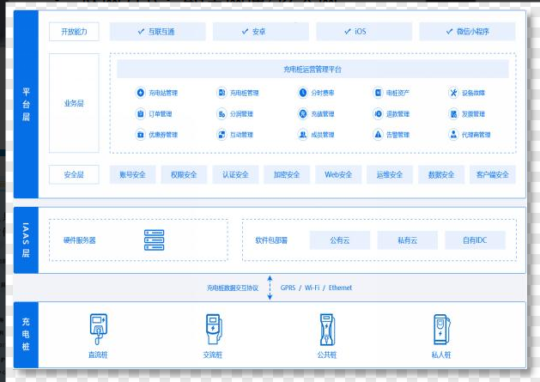
Task: Click the 充电站管理 lightning icon
Action: 140,93
